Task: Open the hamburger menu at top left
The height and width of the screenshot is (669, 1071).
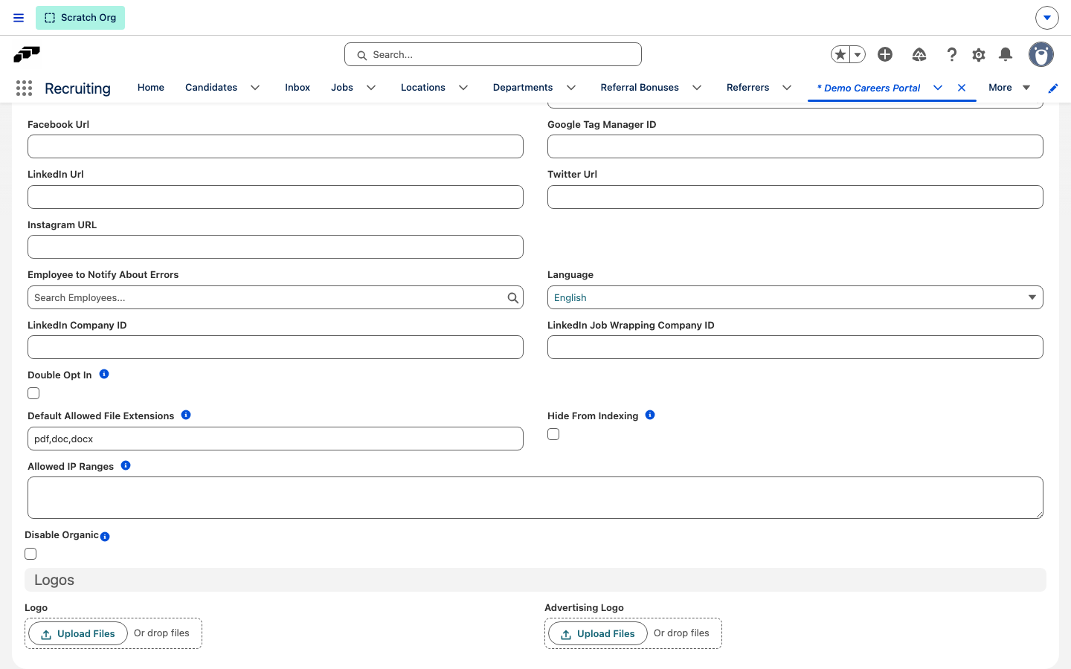Action: coord(19,18)
